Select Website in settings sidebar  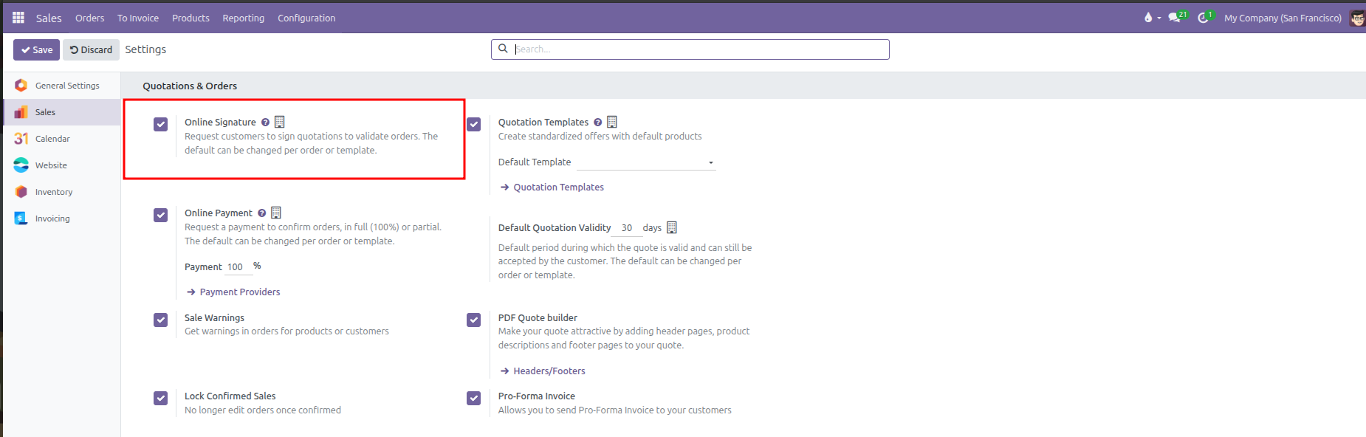click(51, 165)
